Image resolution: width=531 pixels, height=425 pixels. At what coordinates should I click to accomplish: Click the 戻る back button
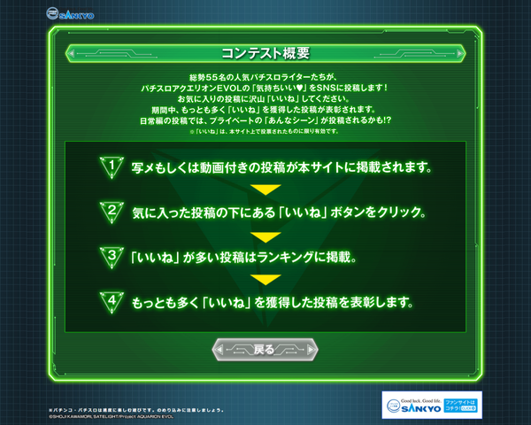click(x=265, y=350)
